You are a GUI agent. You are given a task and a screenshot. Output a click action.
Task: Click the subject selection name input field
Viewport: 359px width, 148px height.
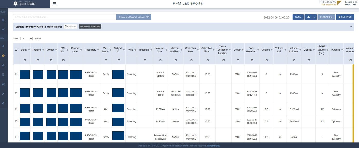pos(64,17)
